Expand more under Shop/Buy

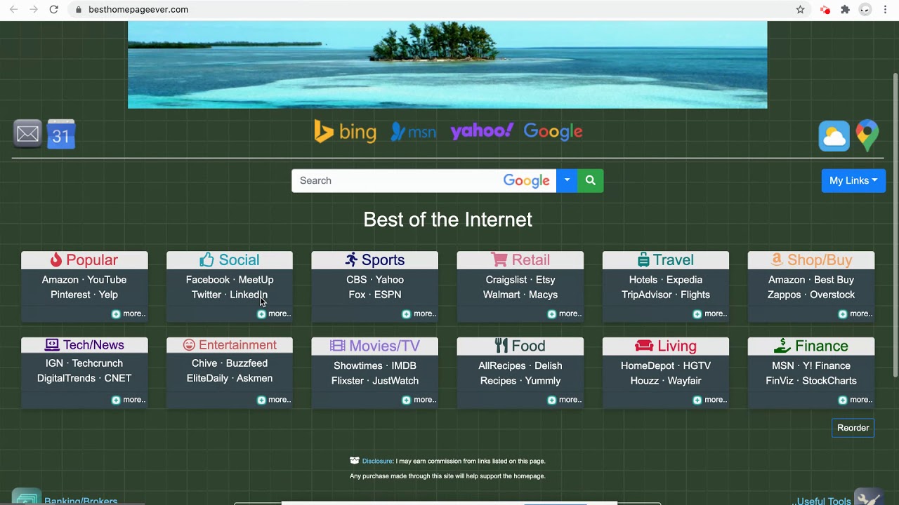point(855,314)
